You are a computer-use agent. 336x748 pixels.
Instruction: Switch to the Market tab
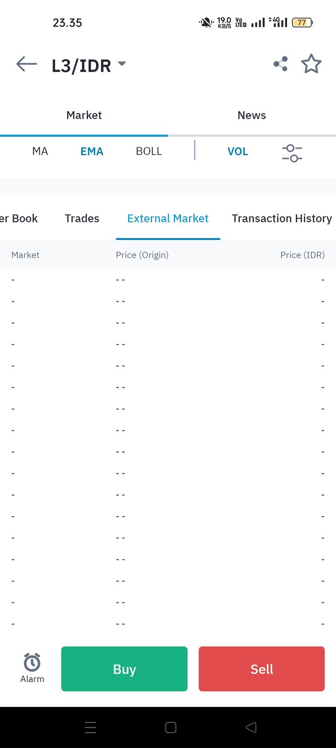[x=84, y=115]
